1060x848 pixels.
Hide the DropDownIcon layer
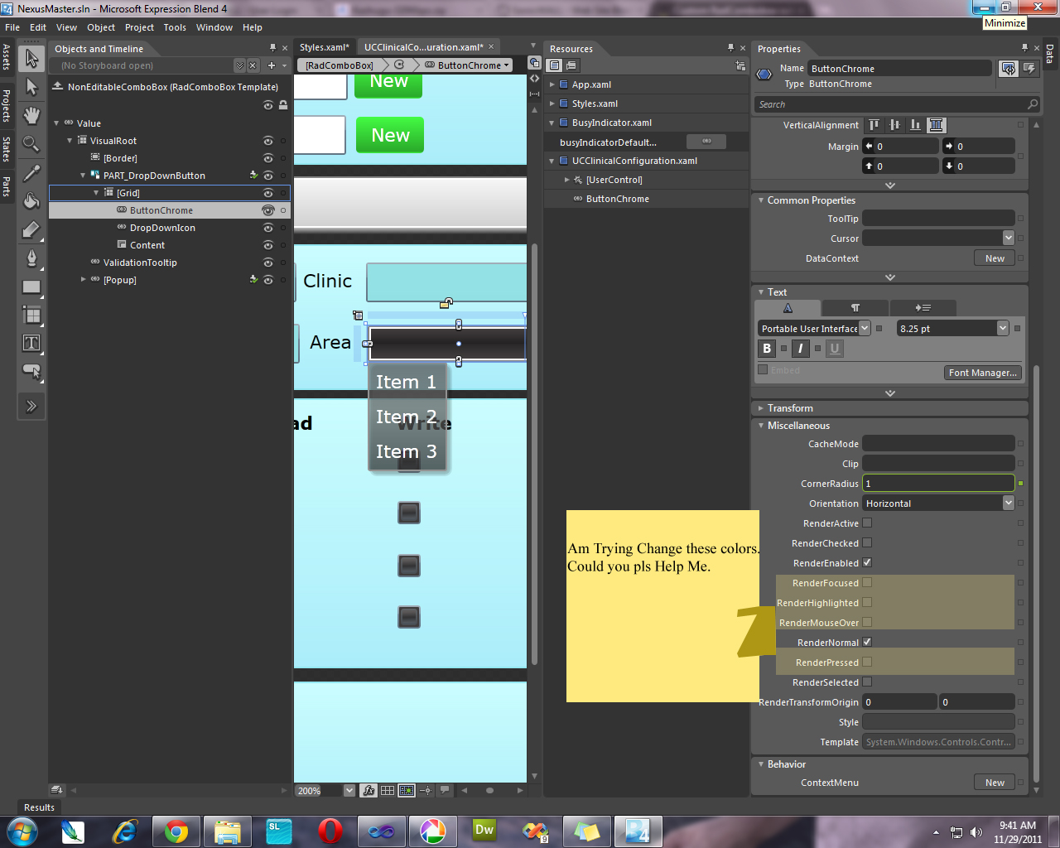pos(267,228)
